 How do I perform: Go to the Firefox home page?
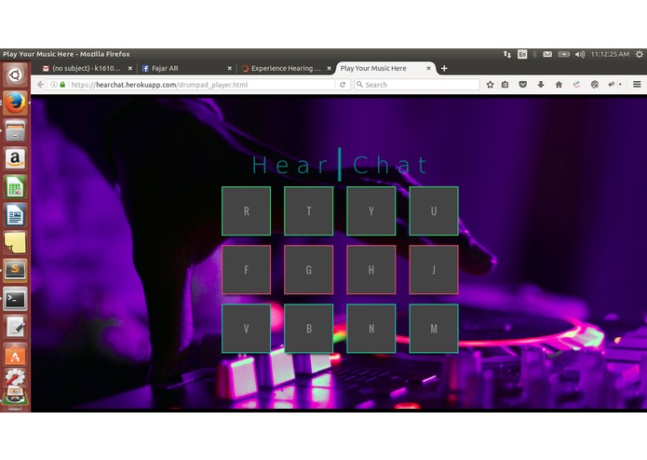(559, 85)
